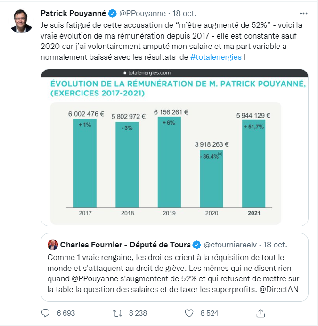Open the #totalenergies hashtag link

(x=216, y=57)
